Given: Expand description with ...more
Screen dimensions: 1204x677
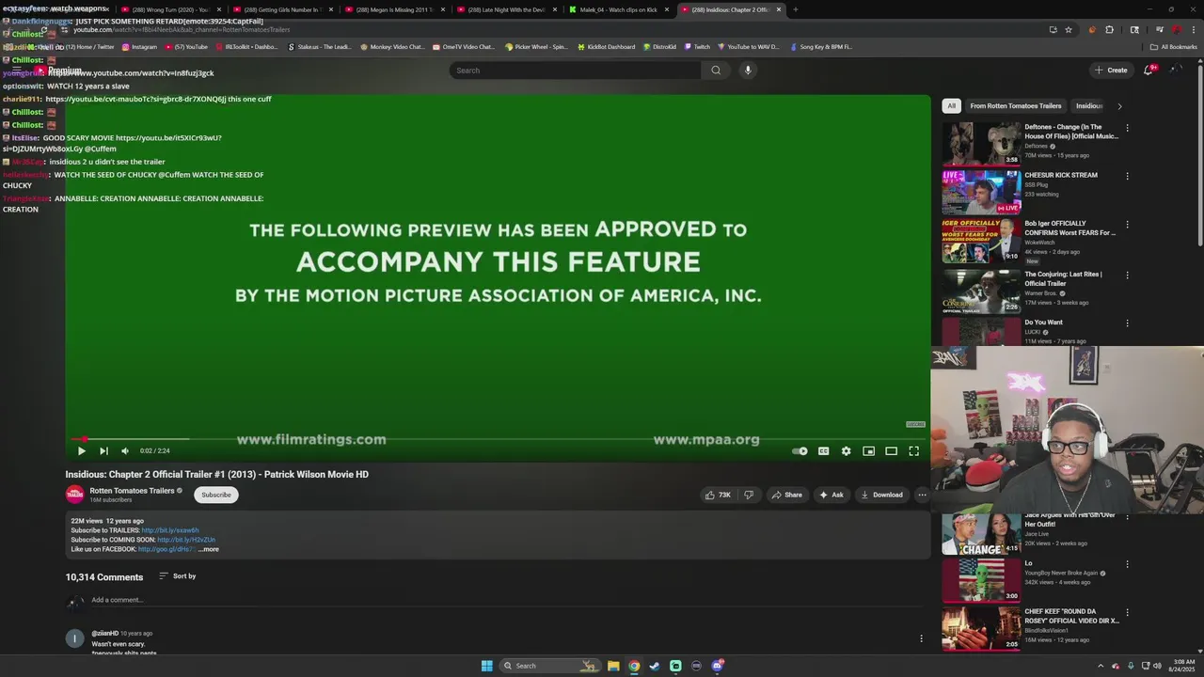Looking at the screenshot, I should coord(208,549).
